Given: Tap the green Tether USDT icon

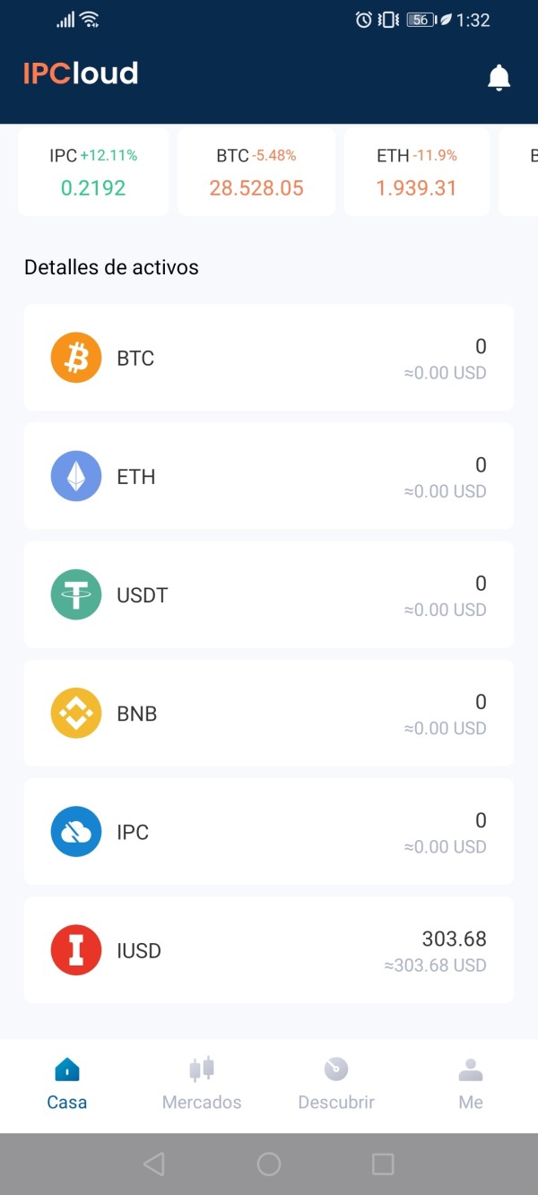Looking at the screenshot, I should point(76,594).
